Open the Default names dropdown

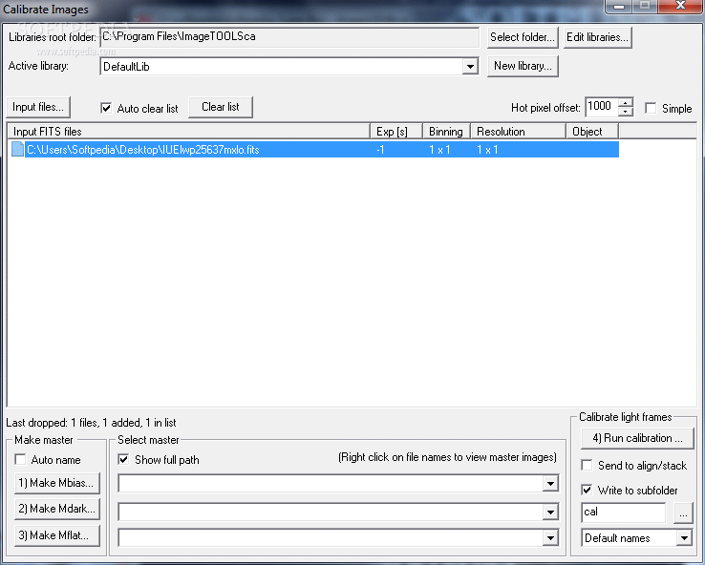684,537
